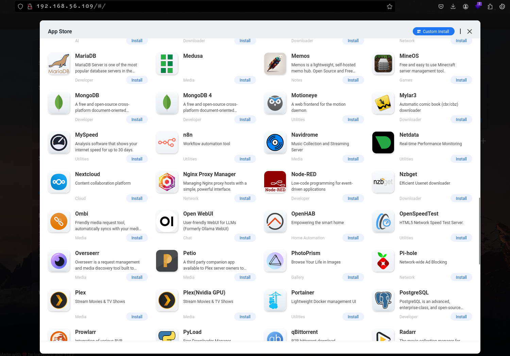
Task: Click the Portainer crane icon
Action: (x=275, y=300)
